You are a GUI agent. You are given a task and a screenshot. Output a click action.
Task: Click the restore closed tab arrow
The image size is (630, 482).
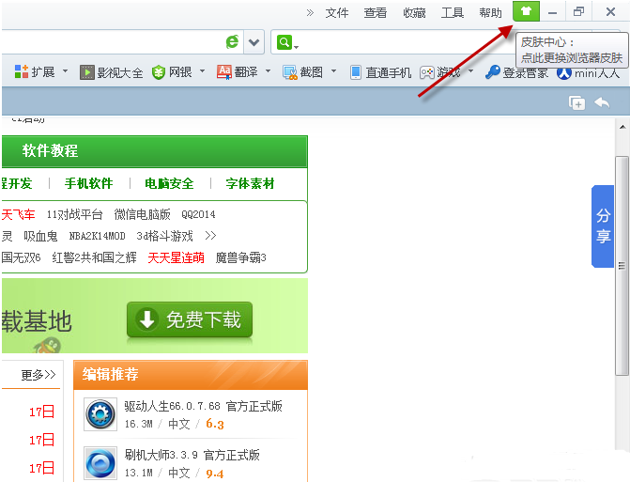pyautogui.click(x=602, y=102)
